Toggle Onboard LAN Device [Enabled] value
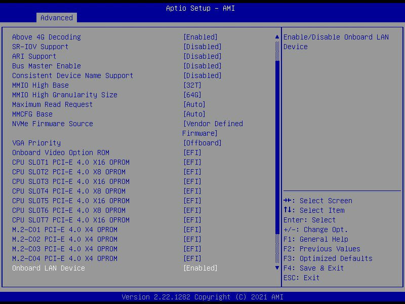Viewport: 405px width, 304px height. click(200, 268)
